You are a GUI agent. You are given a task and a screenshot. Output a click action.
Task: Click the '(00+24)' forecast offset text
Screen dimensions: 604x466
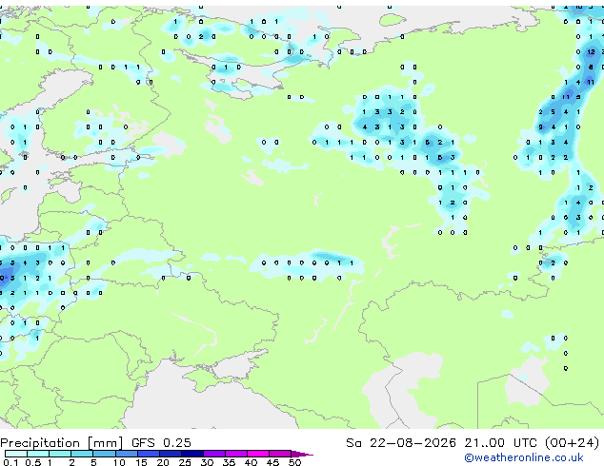click(x=573, y=443)
